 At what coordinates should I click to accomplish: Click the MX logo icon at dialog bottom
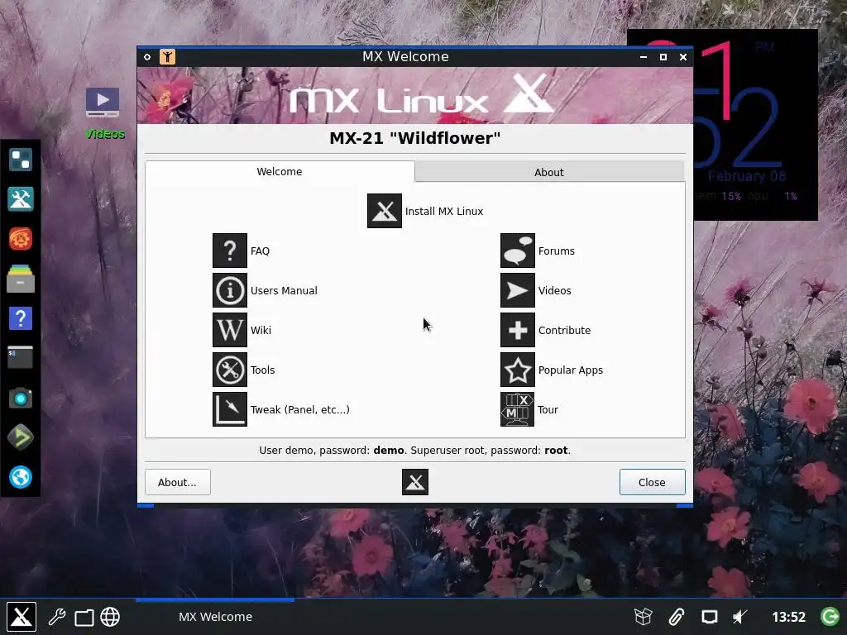pyautogui.click(x=415, y=482)
